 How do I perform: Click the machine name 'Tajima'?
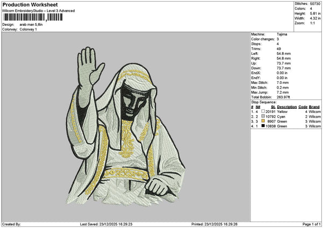click(282, 34)
